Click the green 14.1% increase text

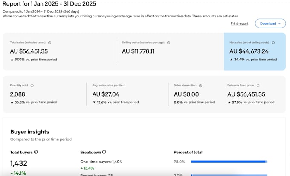point(18,173)
